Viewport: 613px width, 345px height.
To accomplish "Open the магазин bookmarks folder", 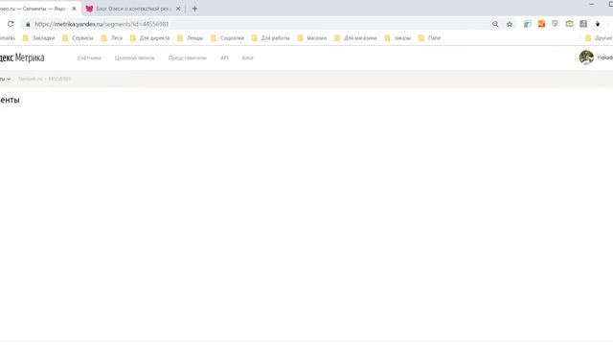I will [x=312, y=38].
